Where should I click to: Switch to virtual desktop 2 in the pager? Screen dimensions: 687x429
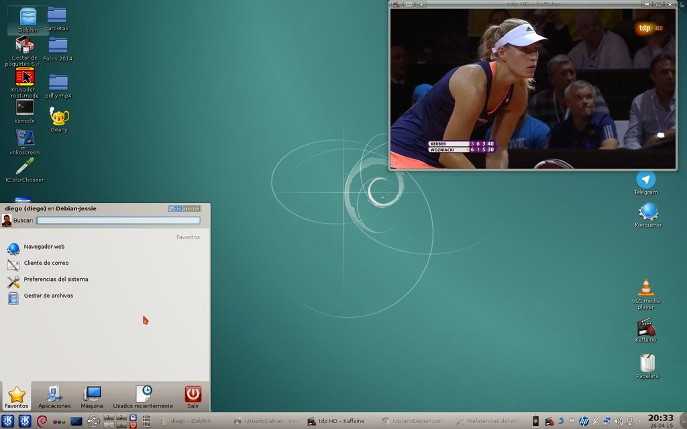121,417
